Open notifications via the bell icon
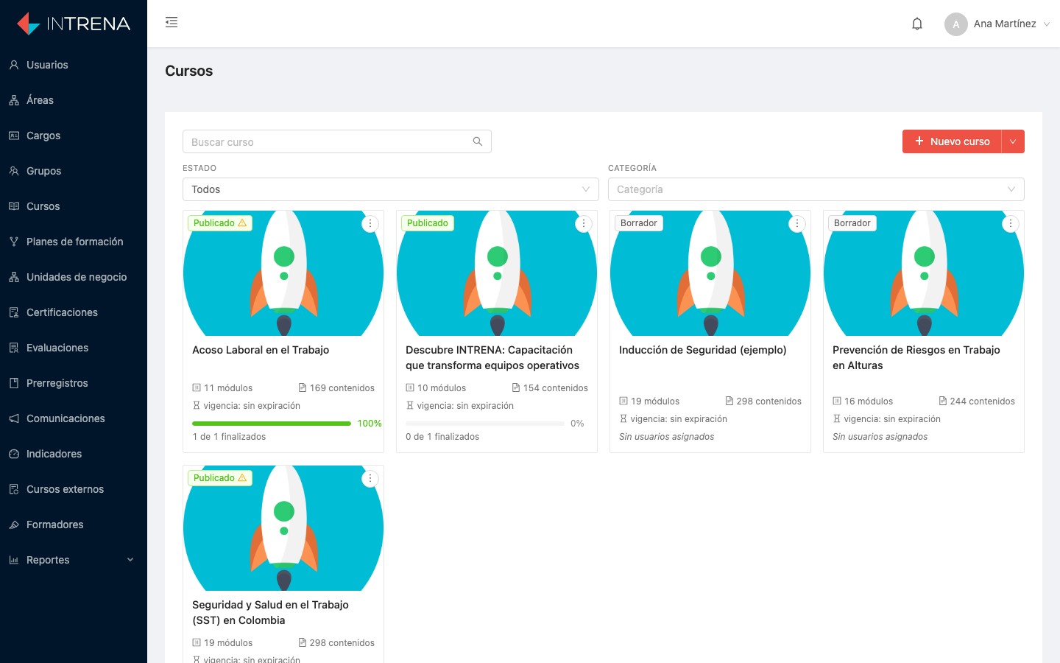 (x=917, y=24)
